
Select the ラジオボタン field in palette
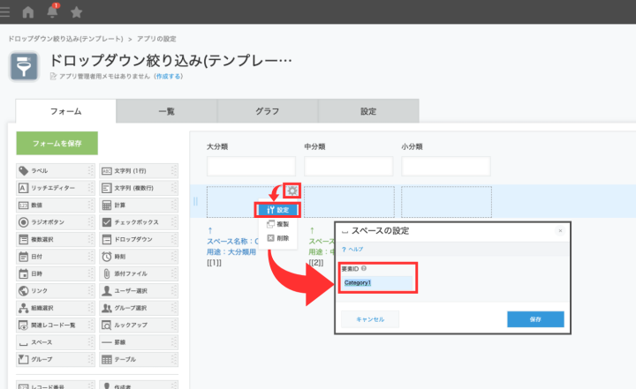[x=49, y=221]
